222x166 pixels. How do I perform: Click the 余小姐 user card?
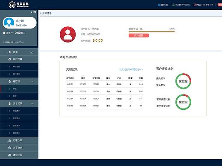[x=20, y=23]
